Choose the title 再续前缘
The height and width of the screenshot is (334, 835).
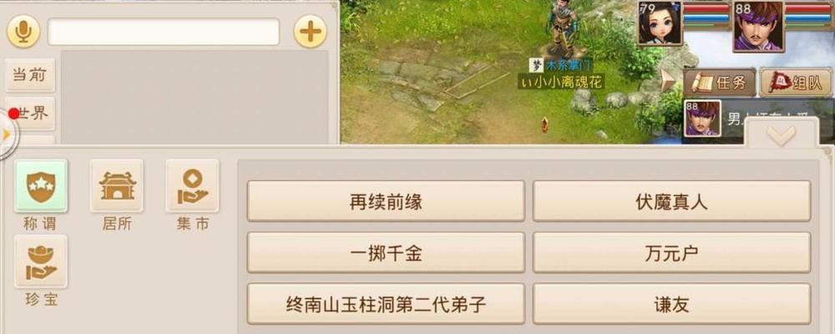(386, 201)
